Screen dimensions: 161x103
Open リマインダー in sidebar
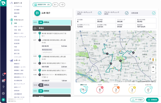point(18,57)
